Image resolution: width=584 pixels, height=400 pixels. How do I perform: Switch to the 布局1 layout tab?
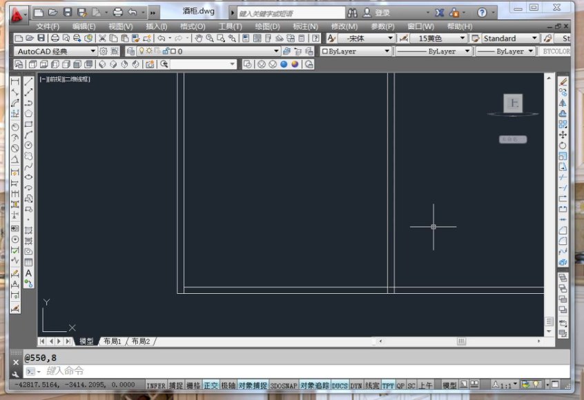tap(112, 341)
